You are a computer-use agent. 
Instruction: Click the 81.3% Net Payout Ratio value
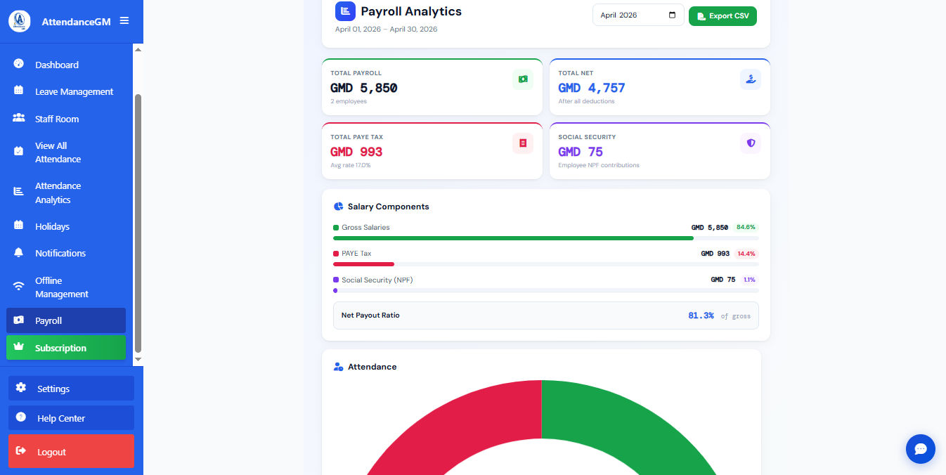click(701, 316)
